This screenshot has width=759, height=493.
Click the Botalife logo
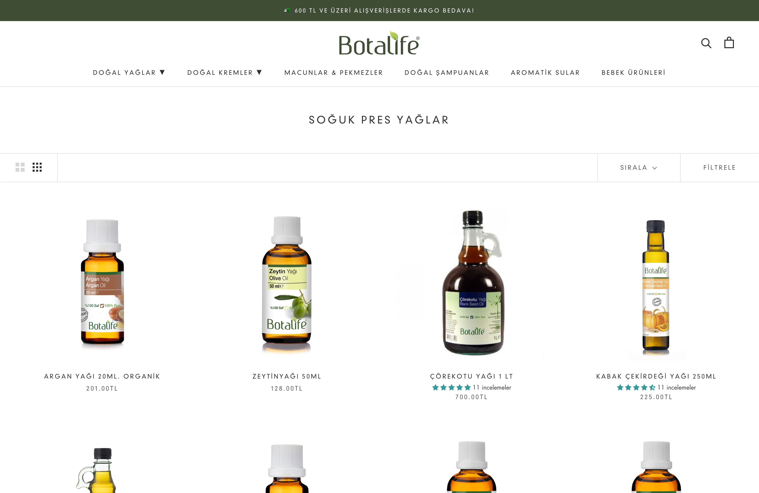(379, 43)
